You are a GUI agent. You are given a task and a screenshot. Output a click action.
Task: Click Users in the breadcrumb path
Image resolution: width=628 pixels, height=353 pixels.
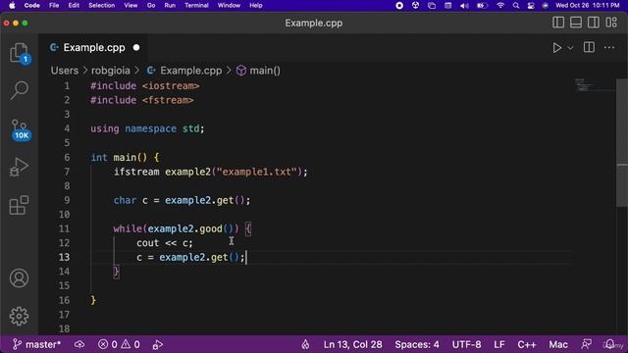(65, 71)
